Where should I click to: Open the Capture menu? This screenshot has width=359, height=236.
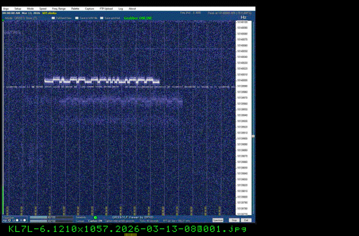click(x=89, y=9)
